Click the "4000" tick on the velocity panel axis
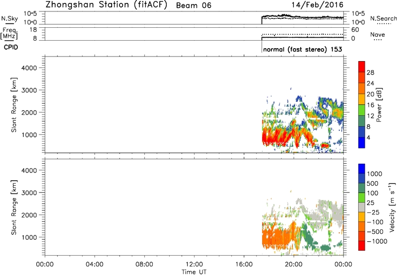The width and height of the screenshot is (397, 275). pos(29,170)
